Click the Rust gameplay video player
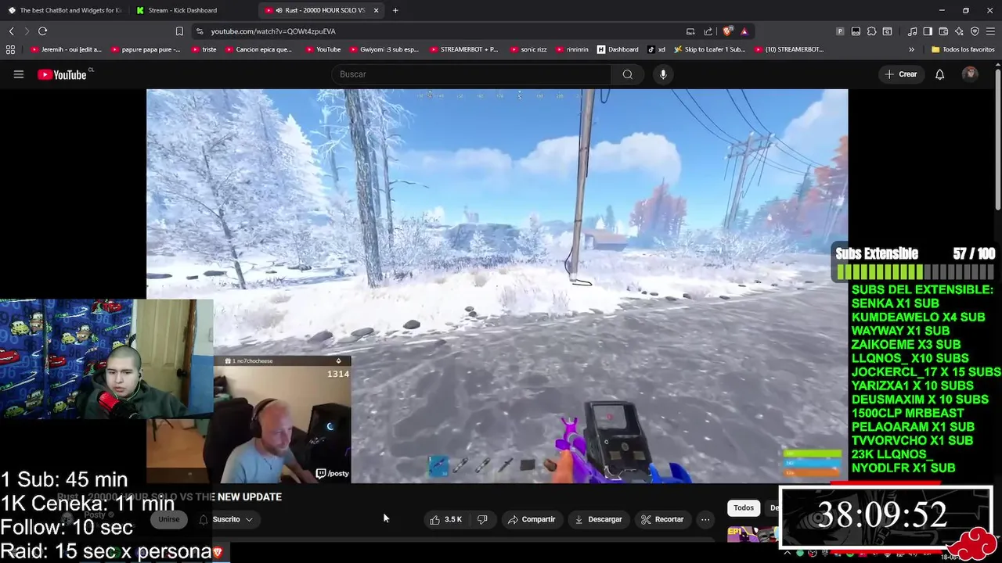Viewport: 1002px width, 563px height. tap(496, 285)
